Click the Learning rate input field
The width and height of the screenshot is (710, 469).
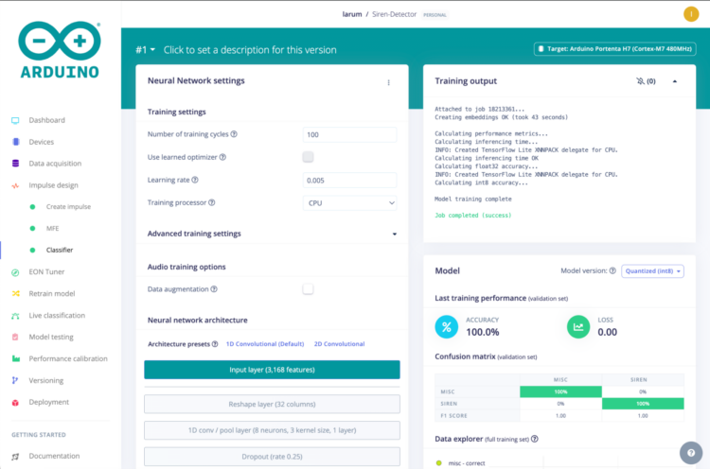click(349, 181)
